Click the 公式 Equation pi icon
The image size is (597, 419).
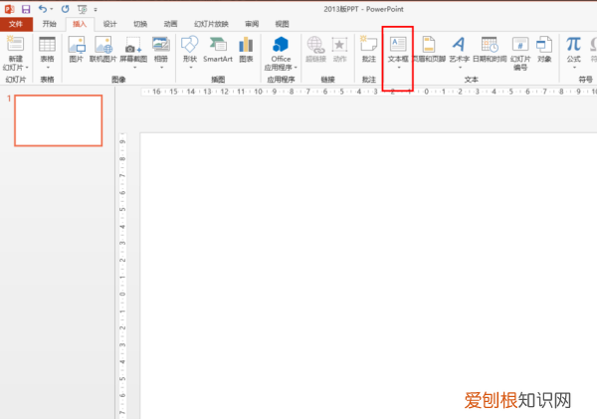(x=573, y=44)
